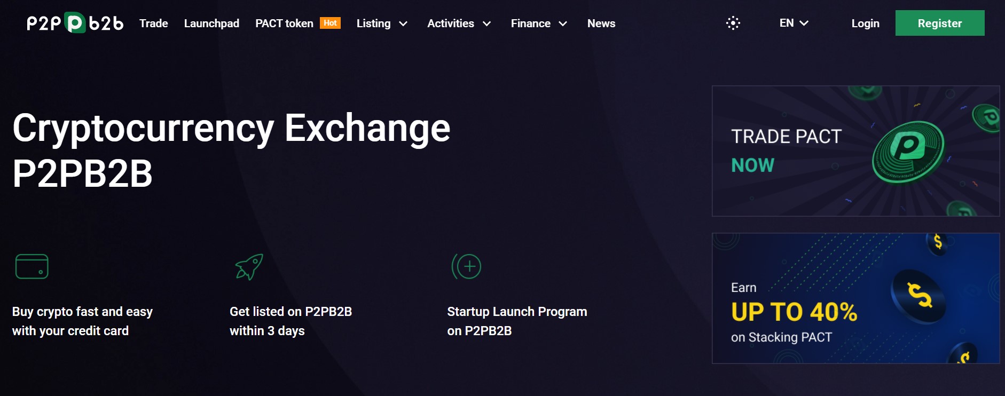Click Get listed on P2PB2B text
The height and width of the screenshot is (396, 1005).
tap(290, 321)
